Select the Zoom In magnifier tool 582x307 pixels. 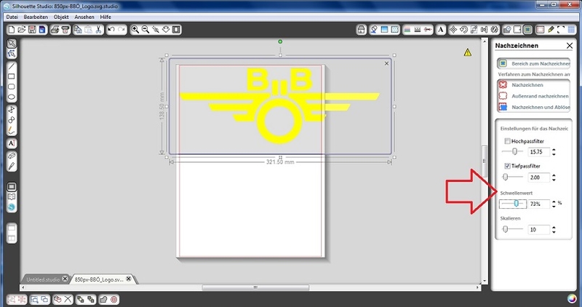coord(135,30)
